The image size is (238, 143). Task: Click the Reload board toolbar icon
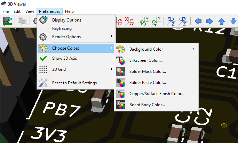click(7, 21)
